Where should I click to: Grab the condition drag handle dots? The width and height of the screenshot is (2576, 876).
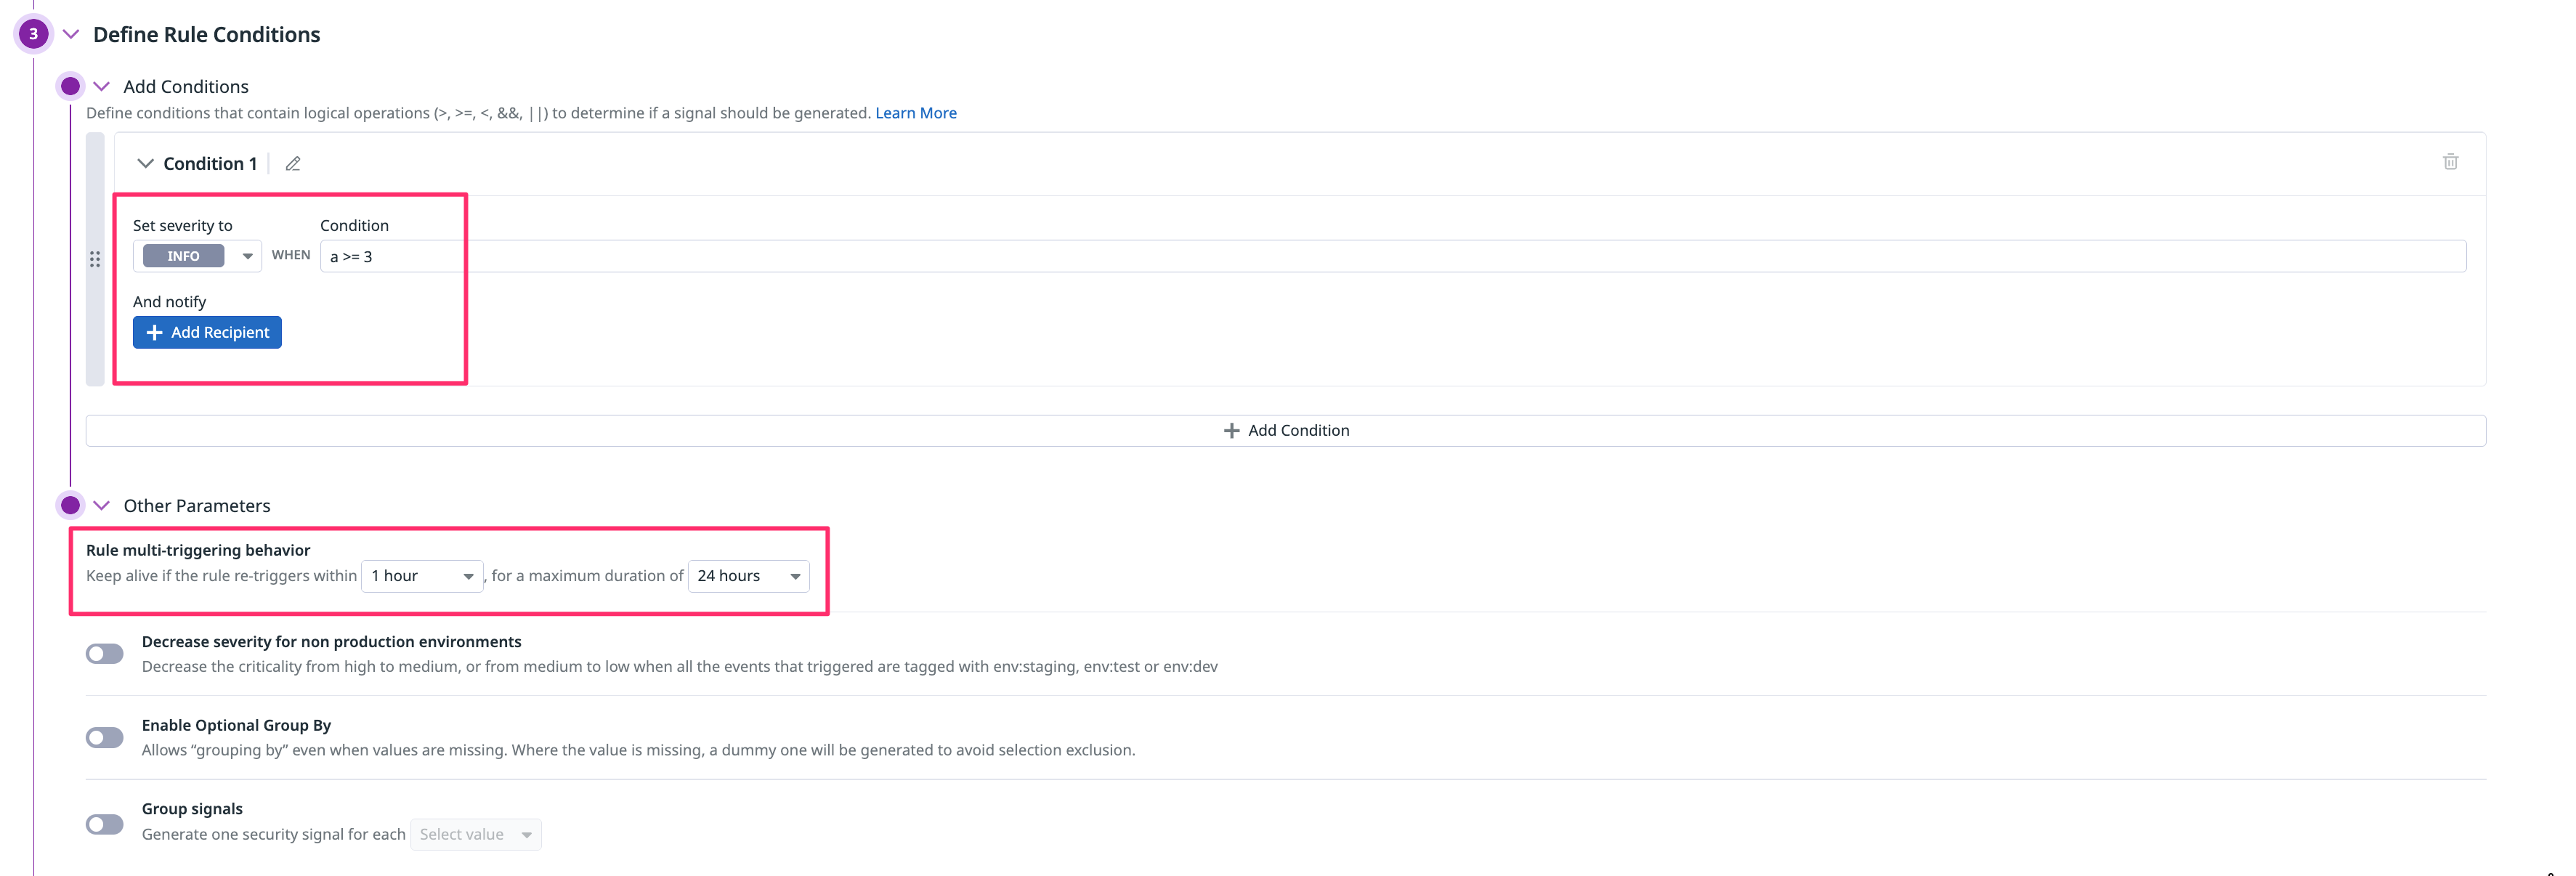pyautogui.click(x=95, y=259)
